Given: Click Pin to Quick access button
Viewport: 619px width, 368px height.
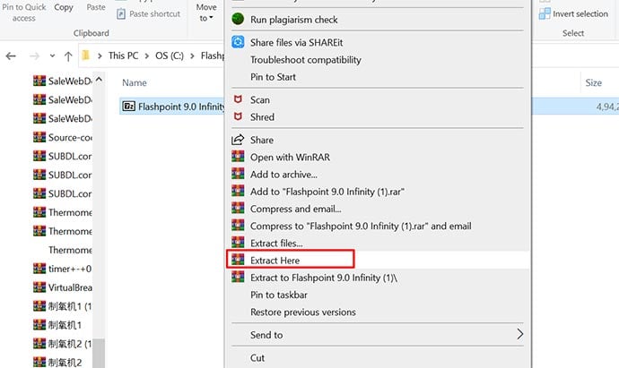Looking at the screenshot, I should click(x=24, y=13).
